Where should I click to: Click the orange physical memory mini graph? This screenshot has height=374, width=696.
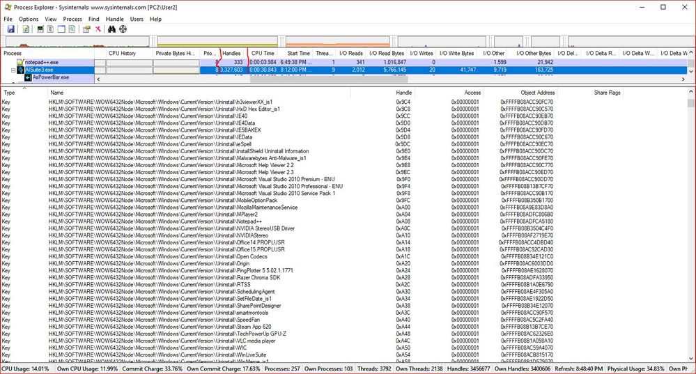coord(338,42)
